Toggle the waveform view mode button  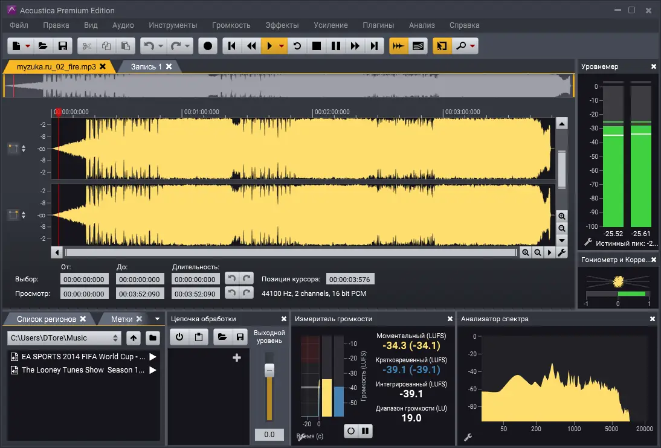point(398,46)
